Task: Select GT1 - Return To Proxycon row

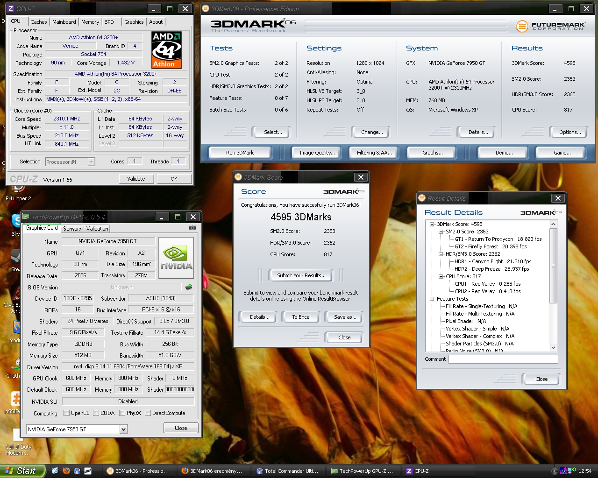Action: coord(498,239)
